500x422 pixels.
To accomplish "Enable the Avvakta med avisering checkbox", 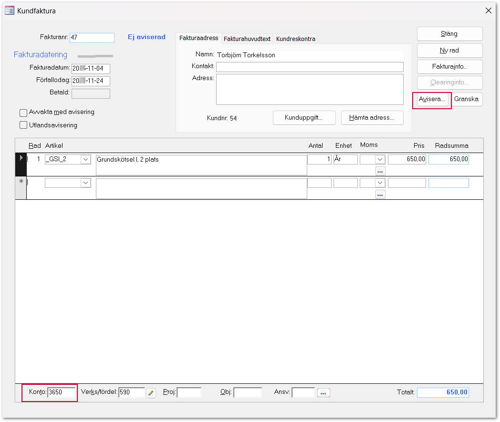I will click(x=23, y=113).
